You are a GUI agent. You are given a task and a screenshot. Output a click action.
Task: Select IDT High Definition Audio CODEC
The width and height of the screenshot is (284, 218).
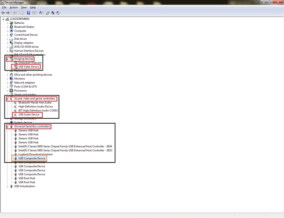click(38, 110)
